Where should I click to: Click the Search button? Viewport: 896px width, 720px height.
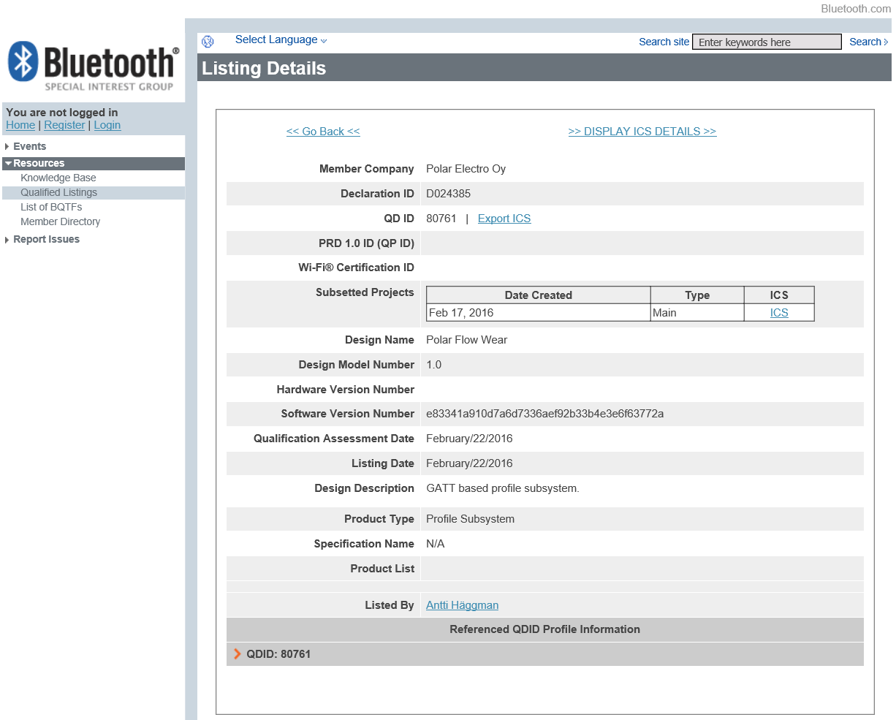pos(868,42)
